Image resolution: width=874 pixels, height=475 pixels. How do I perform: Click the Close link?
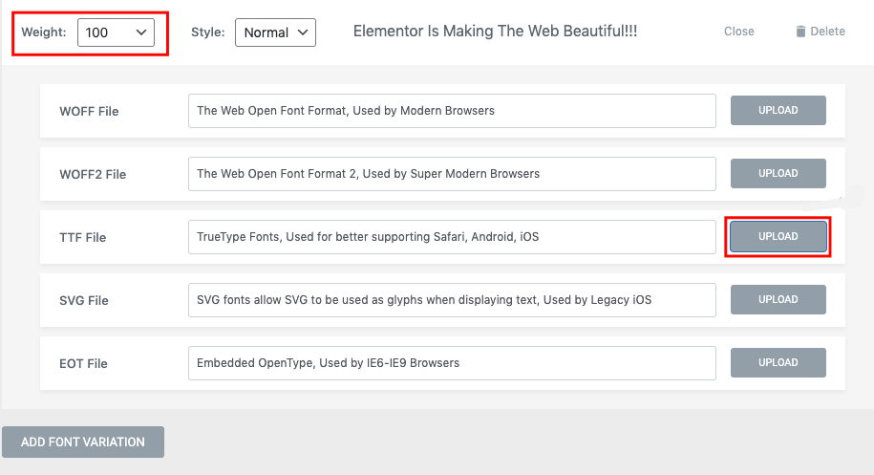click(738, 32)
